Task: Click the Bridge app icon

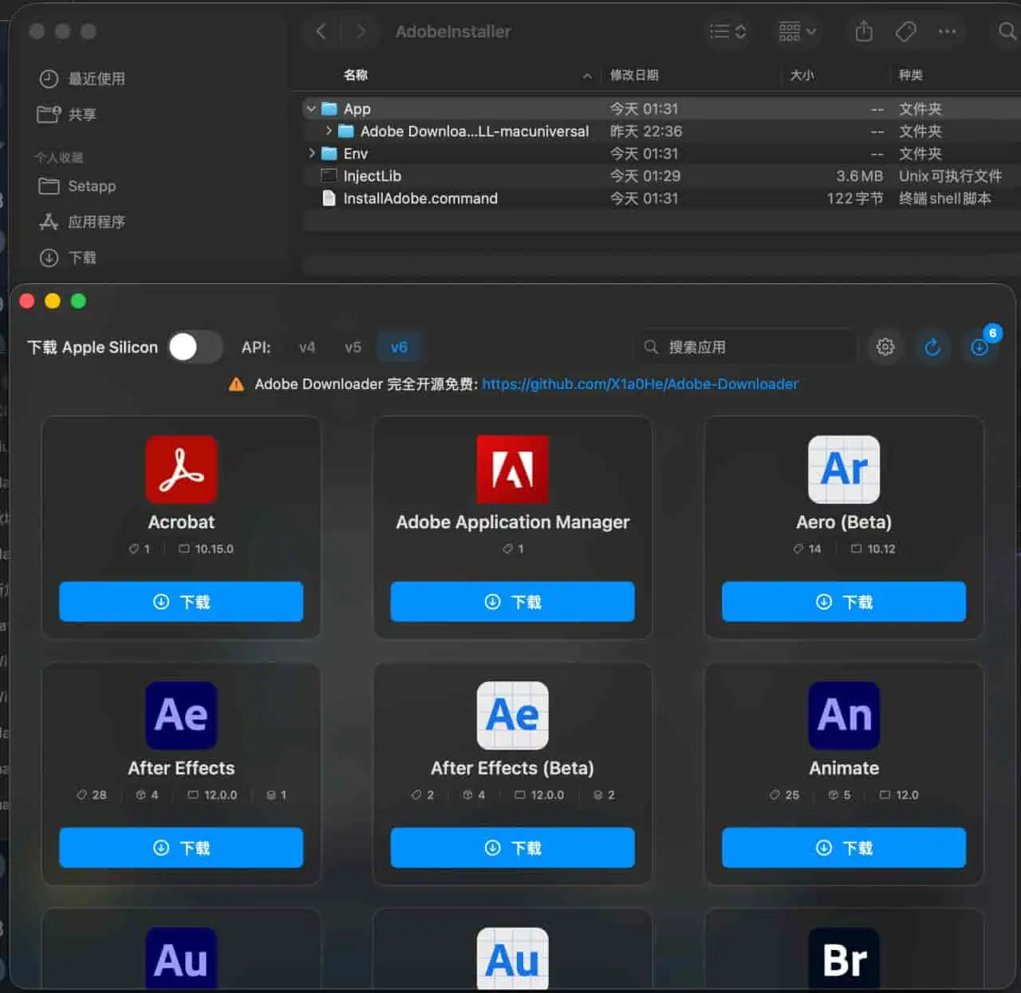Action: click(843, 959)
